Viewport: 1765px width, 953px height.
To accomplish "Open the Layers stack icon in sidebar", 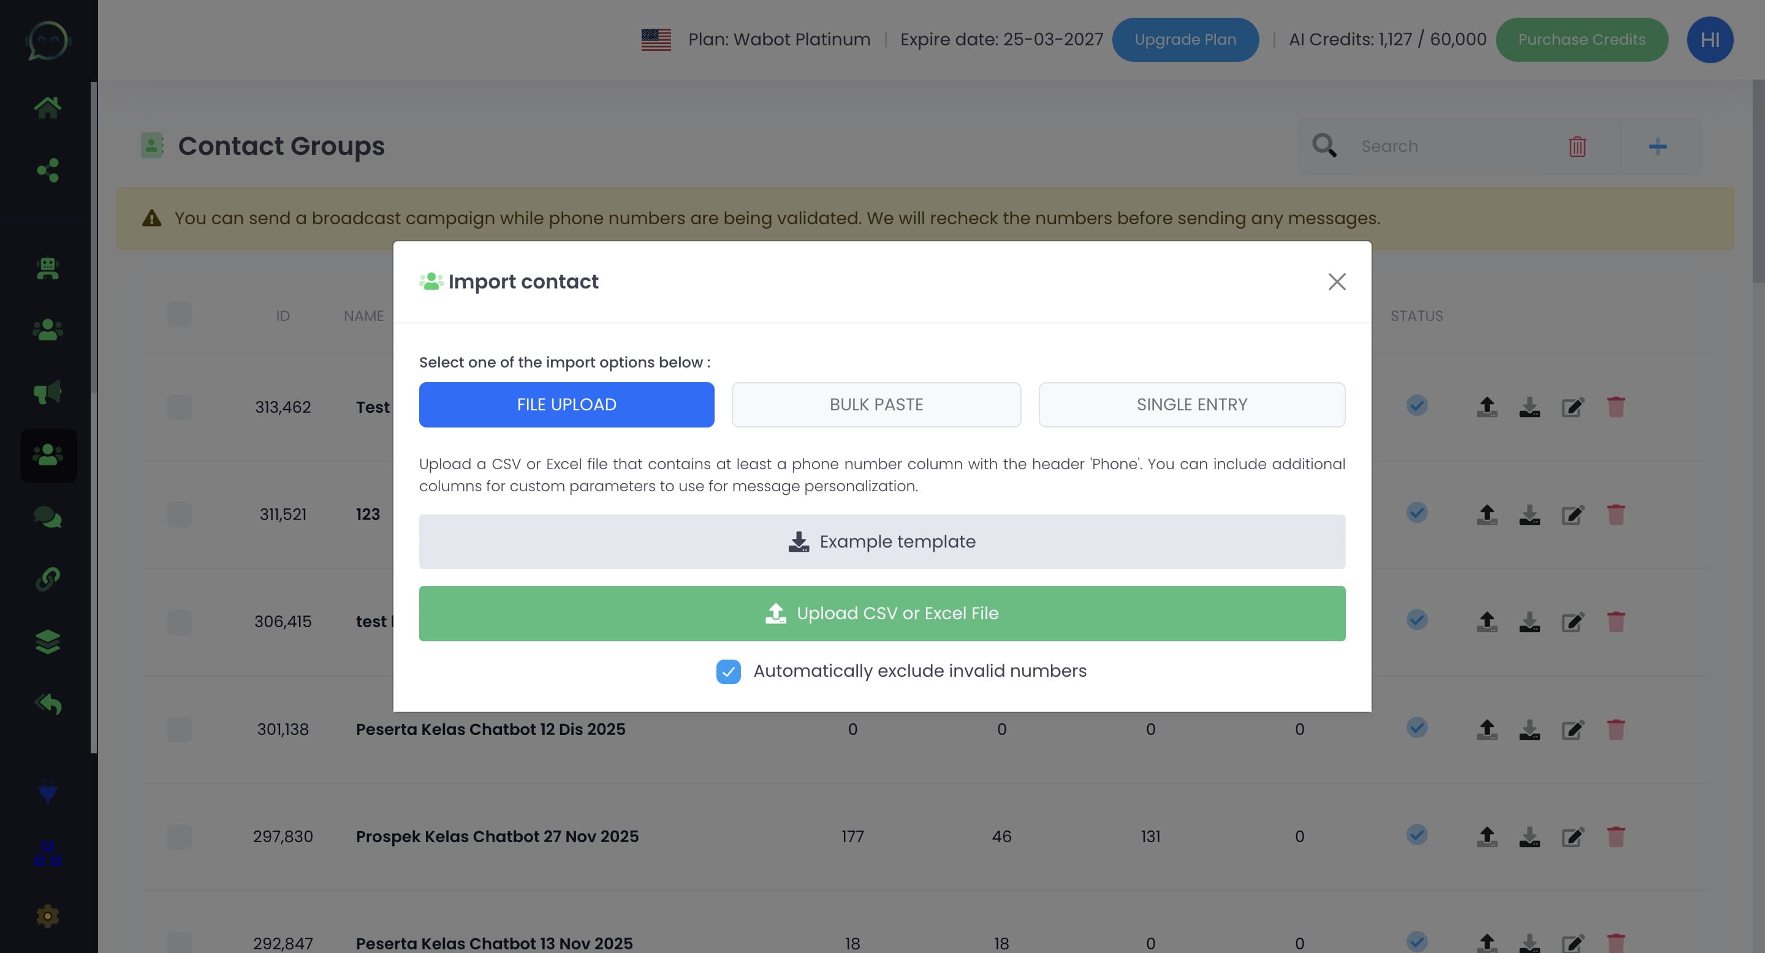I will coord(48,641).
